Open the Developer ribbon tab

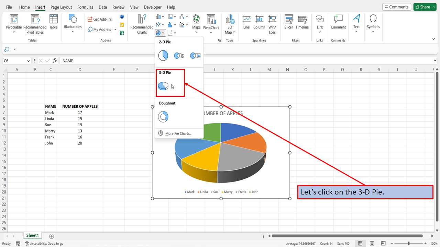(x=152, y=7)
